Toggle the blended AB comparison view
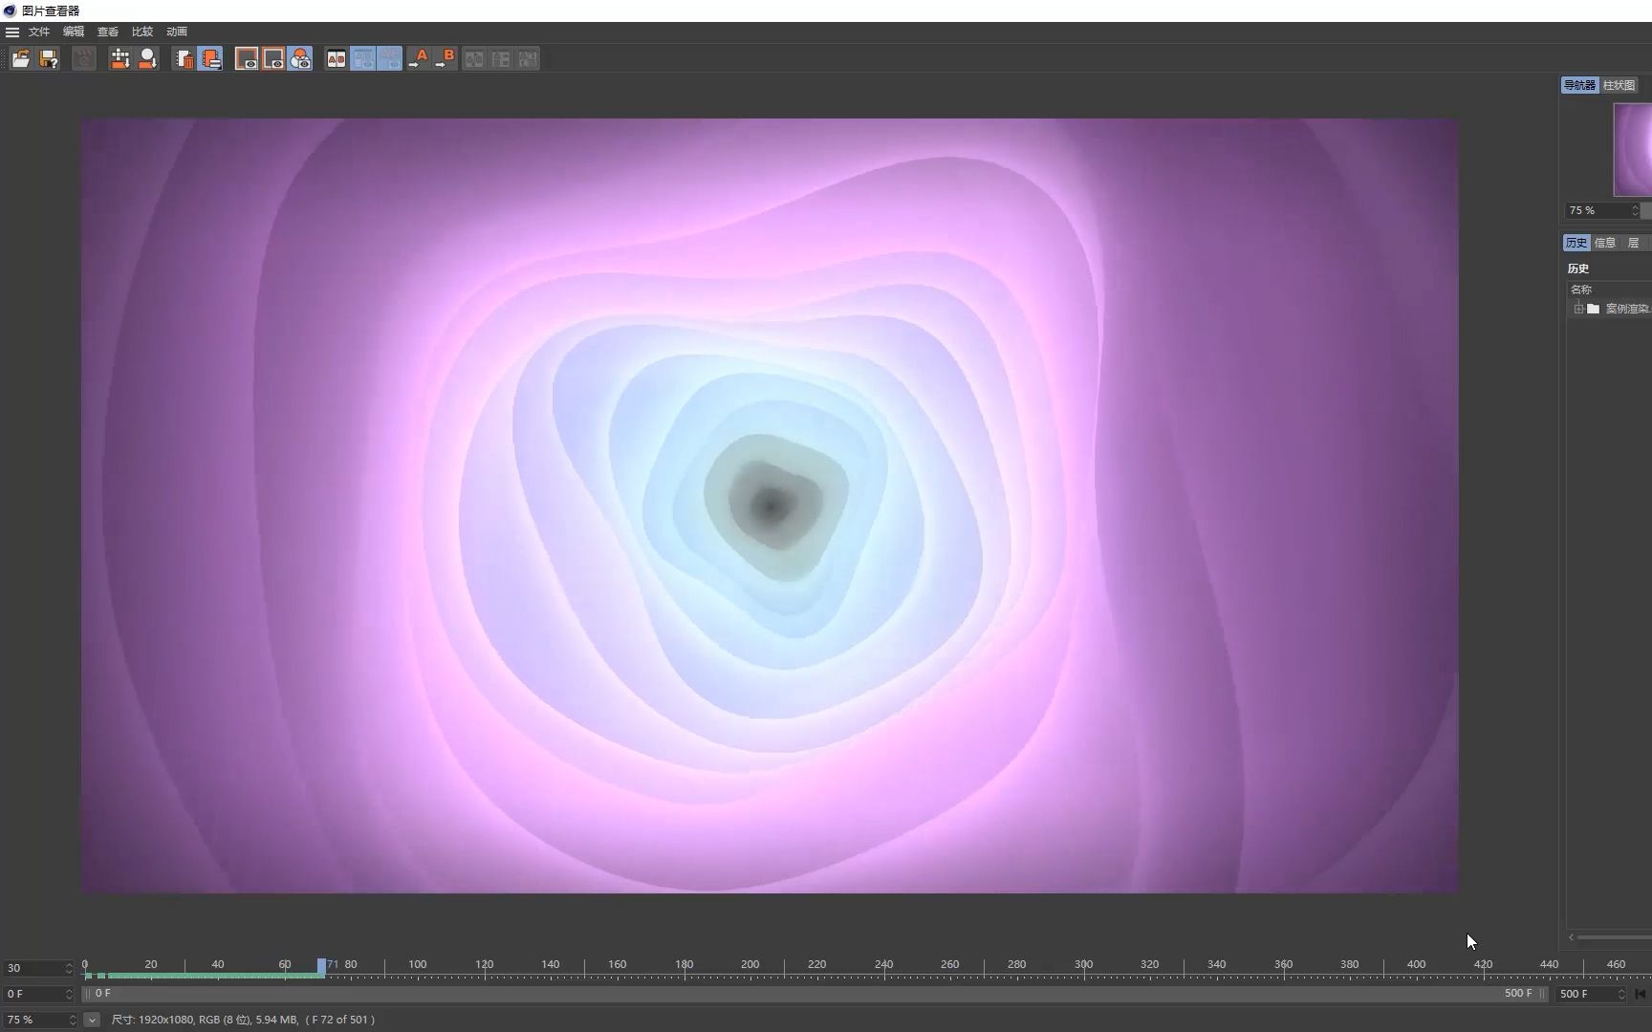This screenshot has height=1032, width=1652. (x=300, y=58)
